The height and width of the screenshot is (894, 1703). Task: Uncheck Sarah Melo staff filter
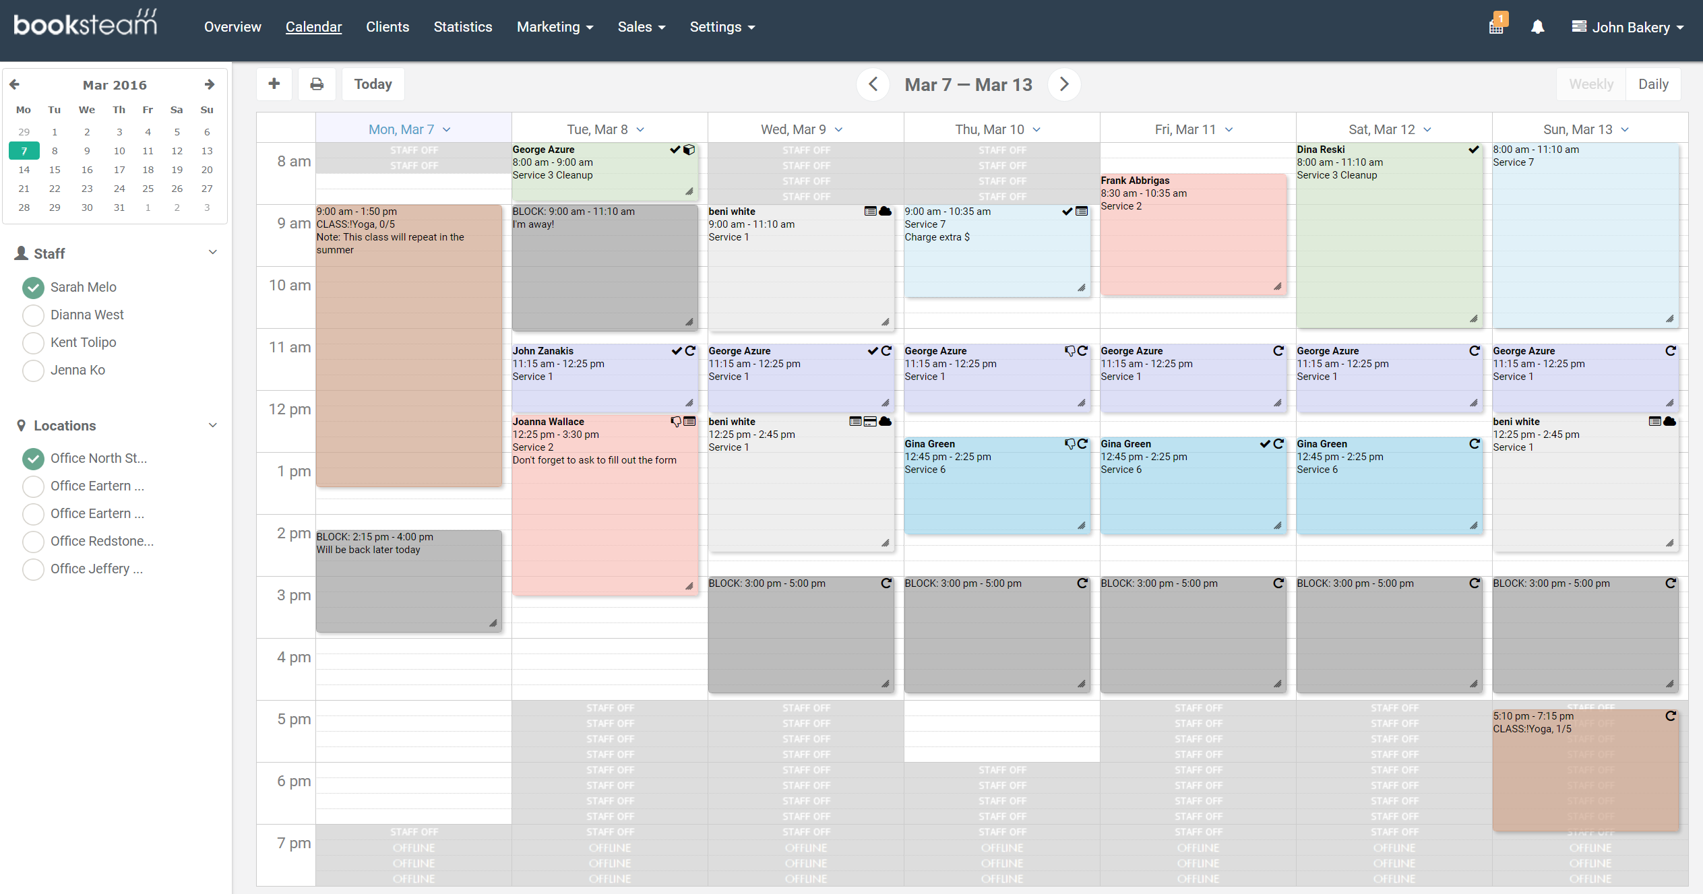pyautogui.click(x=33, y=288)
